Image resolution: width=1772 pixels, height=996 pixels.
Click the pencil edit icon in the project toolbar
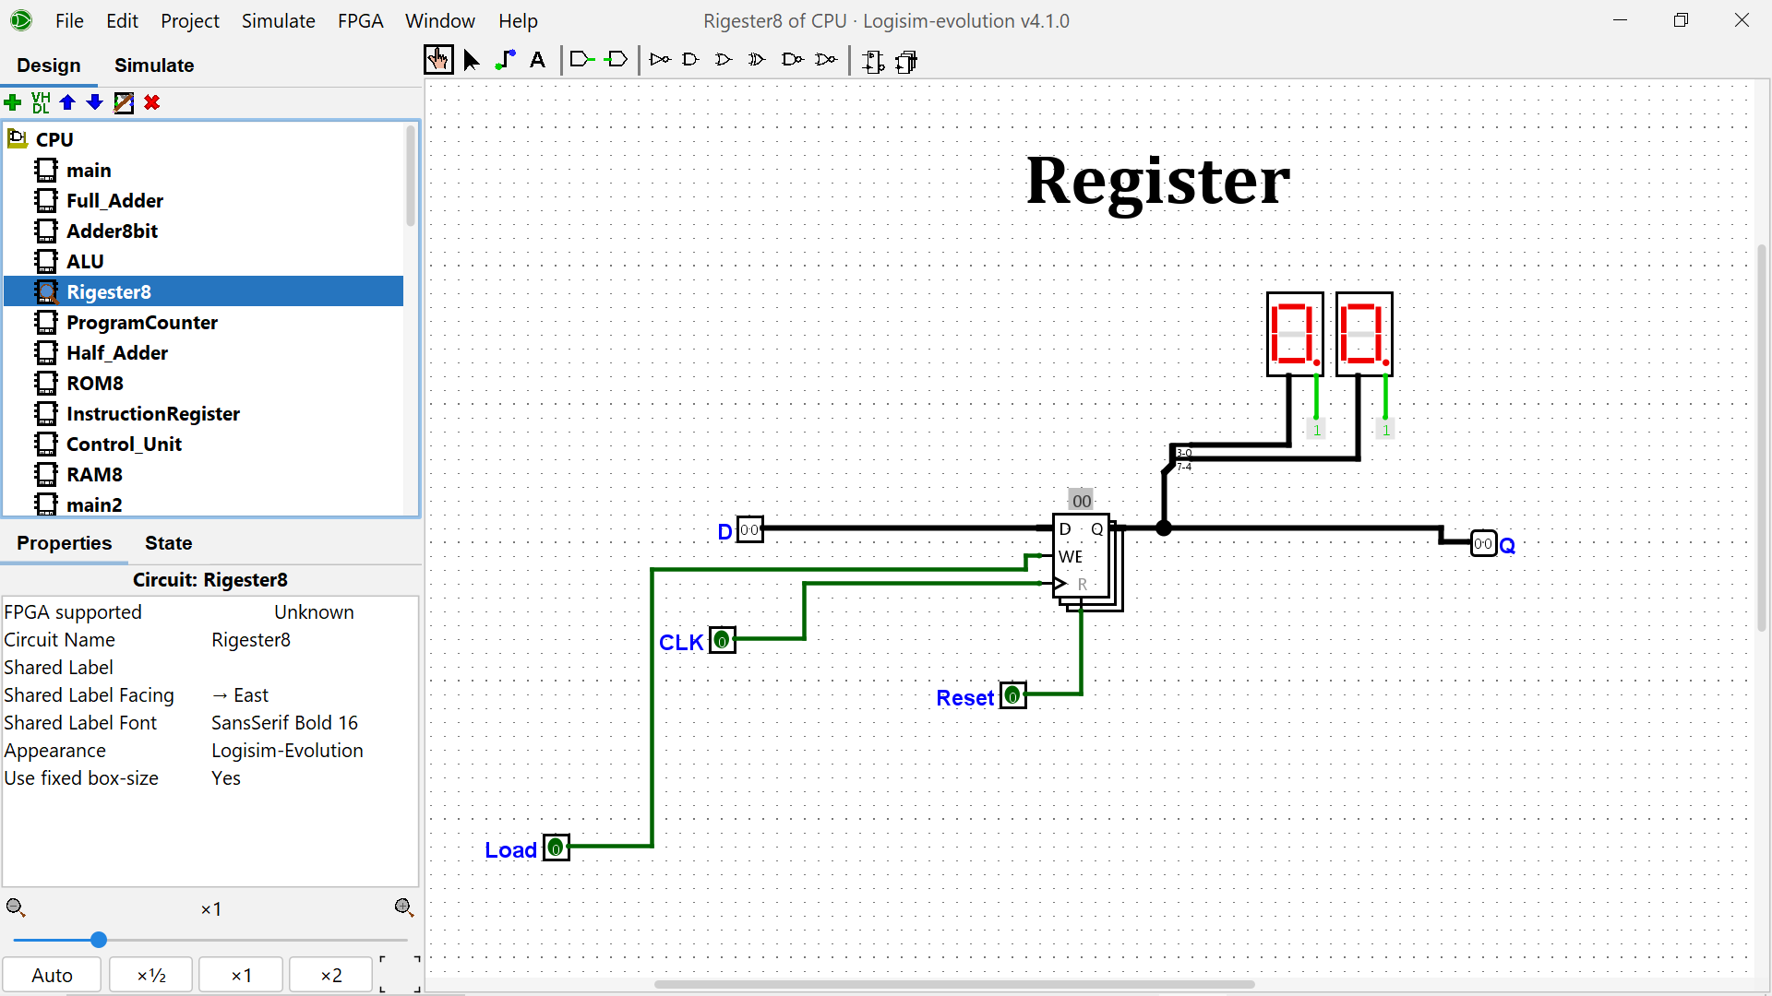tap(124, 102)
